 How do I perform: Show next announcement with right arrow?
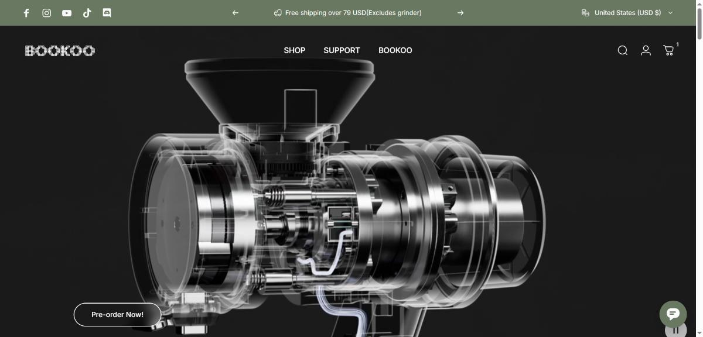pos(460,13)
